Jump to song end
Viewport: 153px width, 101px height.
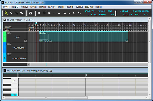pos(69,13)
